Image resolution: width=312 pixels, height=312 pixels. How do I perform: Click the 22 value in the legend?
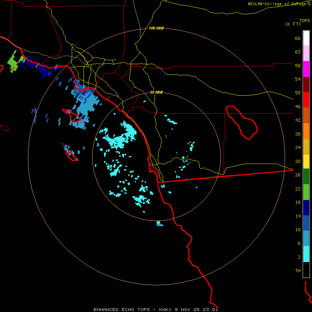pyautogui.click(x=298, y=189)
